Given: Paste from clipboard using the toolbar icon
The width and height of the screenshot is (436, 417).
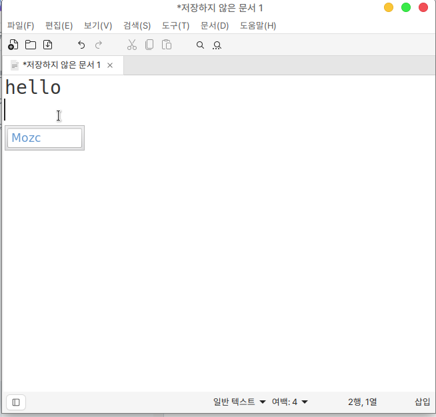Looking at the screenshot, I should [x=167, y=45].
